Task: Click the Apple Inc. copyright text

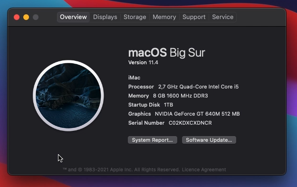Action: [121, 169]
